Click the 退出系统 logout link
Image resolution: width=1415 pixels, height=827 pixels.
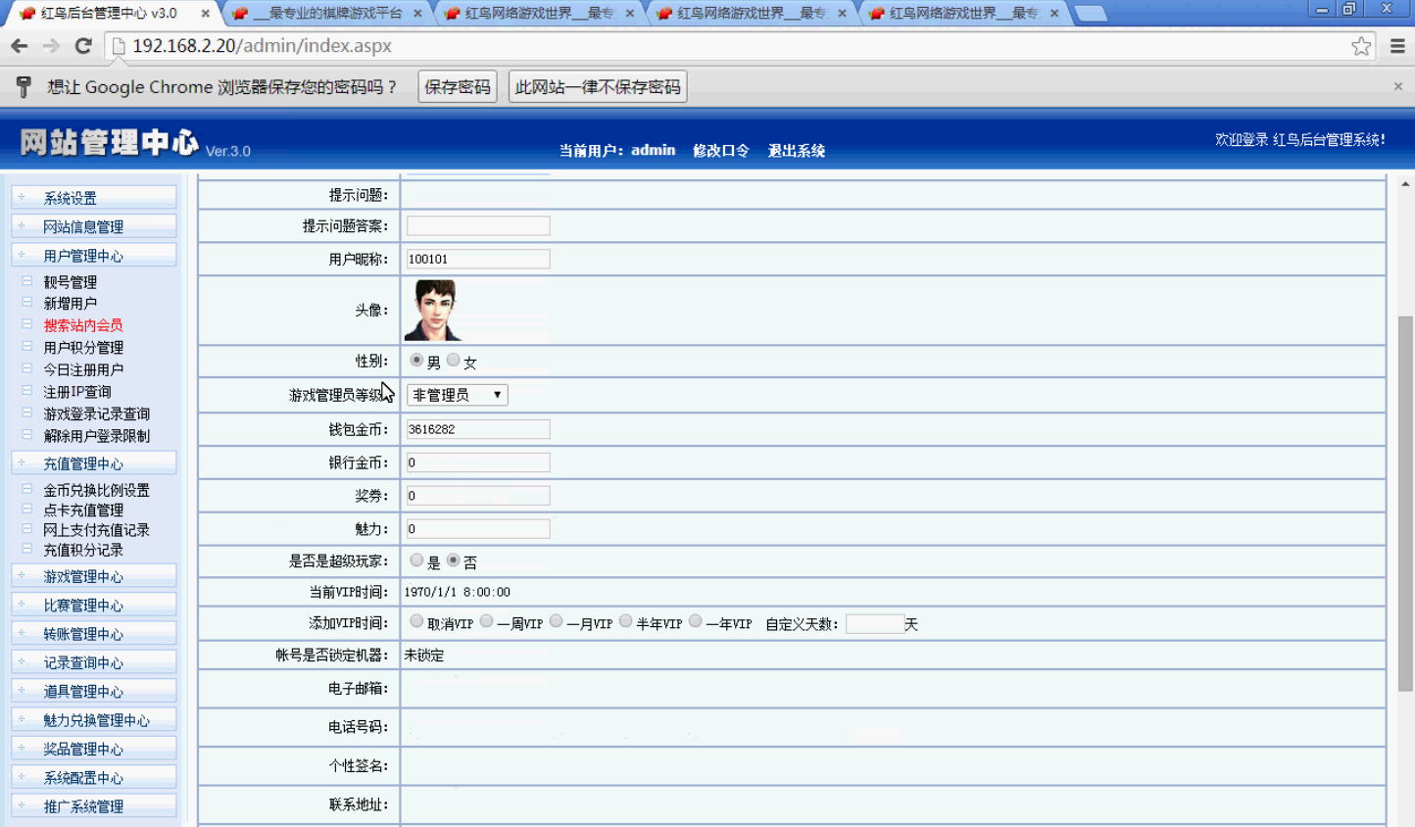pos(796,151)
